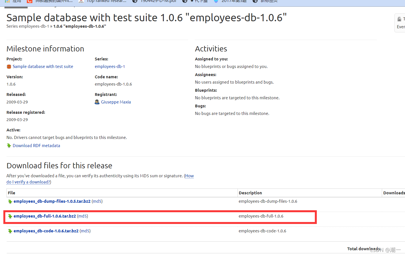405x255 pixels.
Task: Open the Sample database with test suite project link
Action: pos(43,67)
